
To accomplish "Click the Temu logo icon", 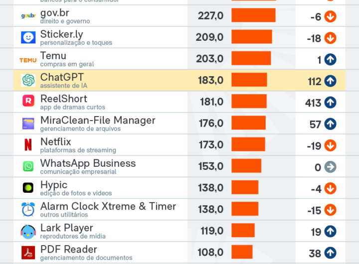I will tap(28, 59).
